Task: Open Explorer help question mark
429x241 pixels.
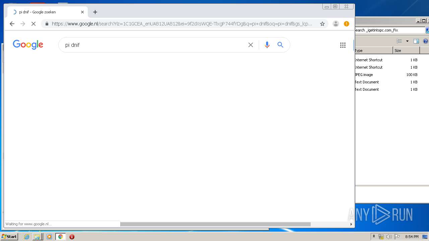Action: click(426, 41)
